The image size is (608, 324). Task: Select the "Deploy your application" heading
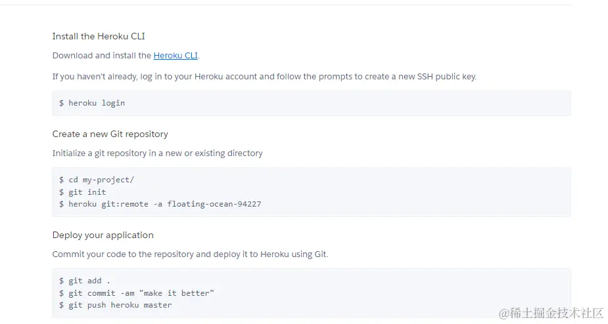click(103, 235)
